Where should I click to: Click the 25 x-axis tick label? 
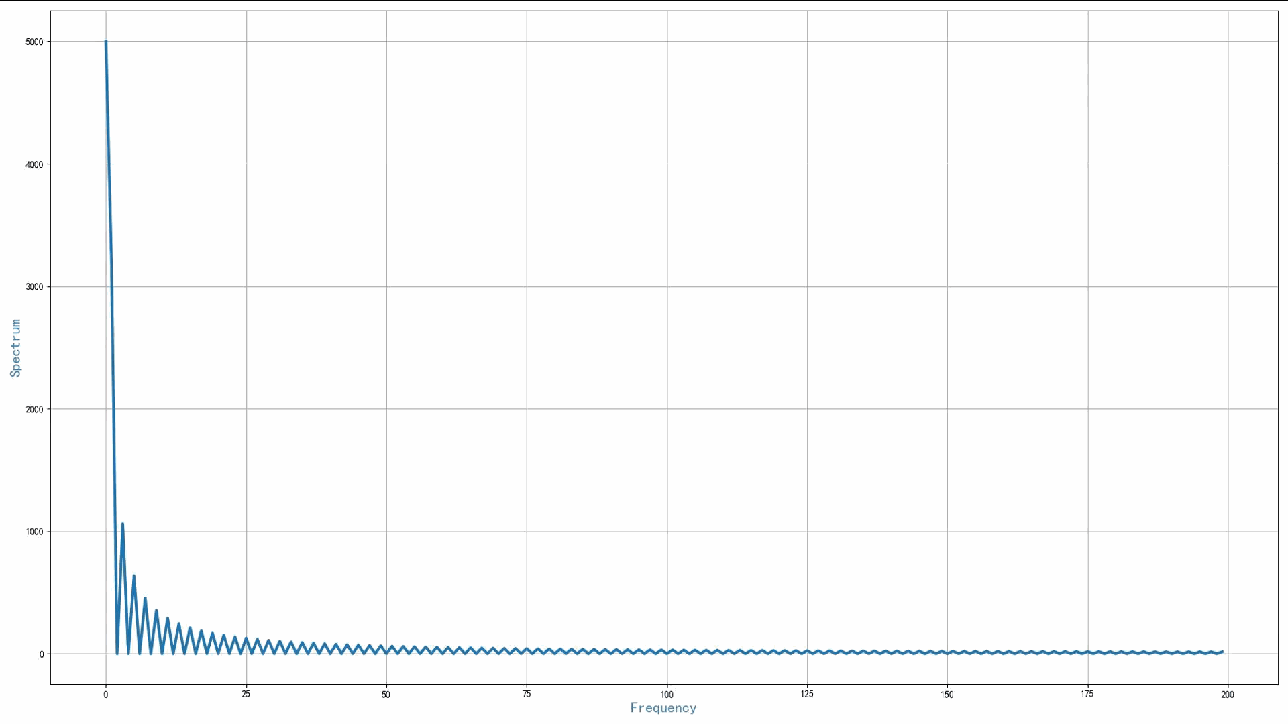tap(246, 695)
